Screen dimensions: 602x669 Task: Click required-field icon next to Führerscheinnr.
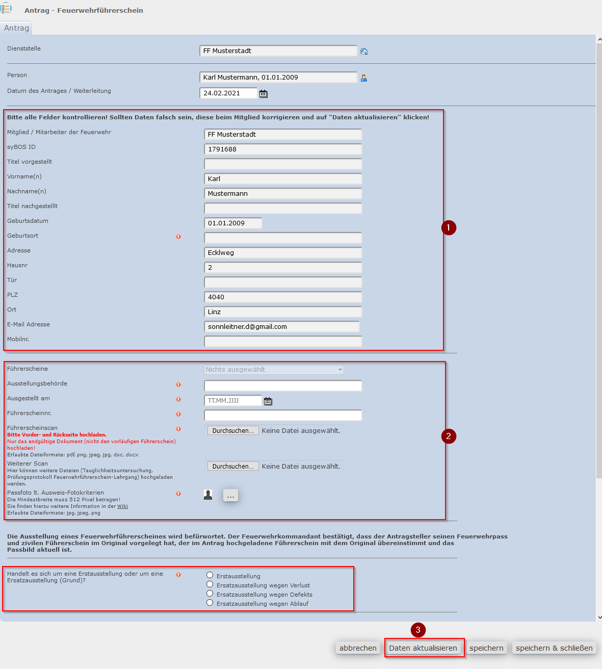178,414
